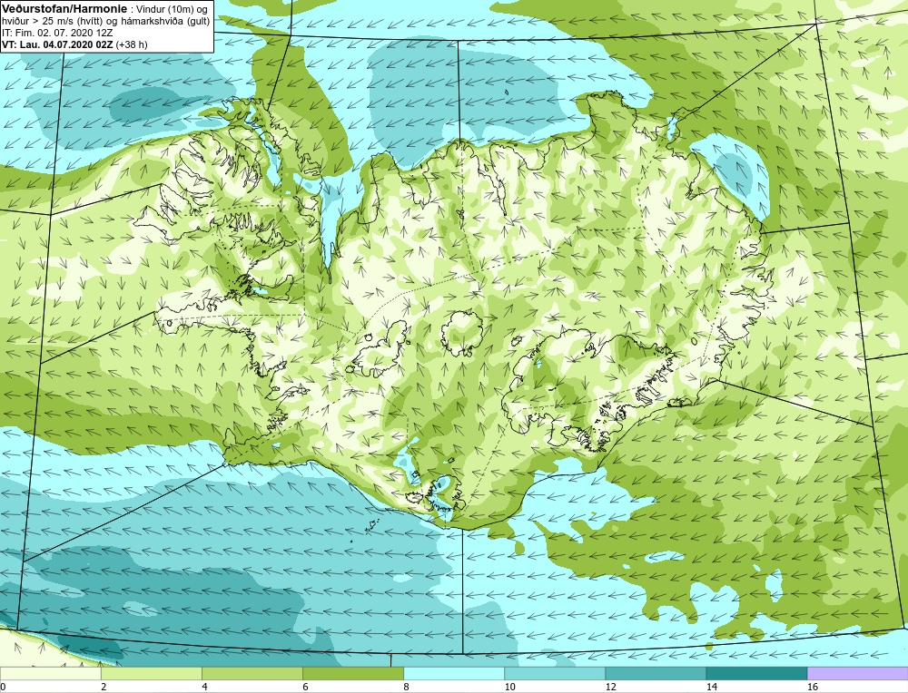Click the legend tick label '8'
The width and height of the screenshot is (908, 693).
coord(406,687)
